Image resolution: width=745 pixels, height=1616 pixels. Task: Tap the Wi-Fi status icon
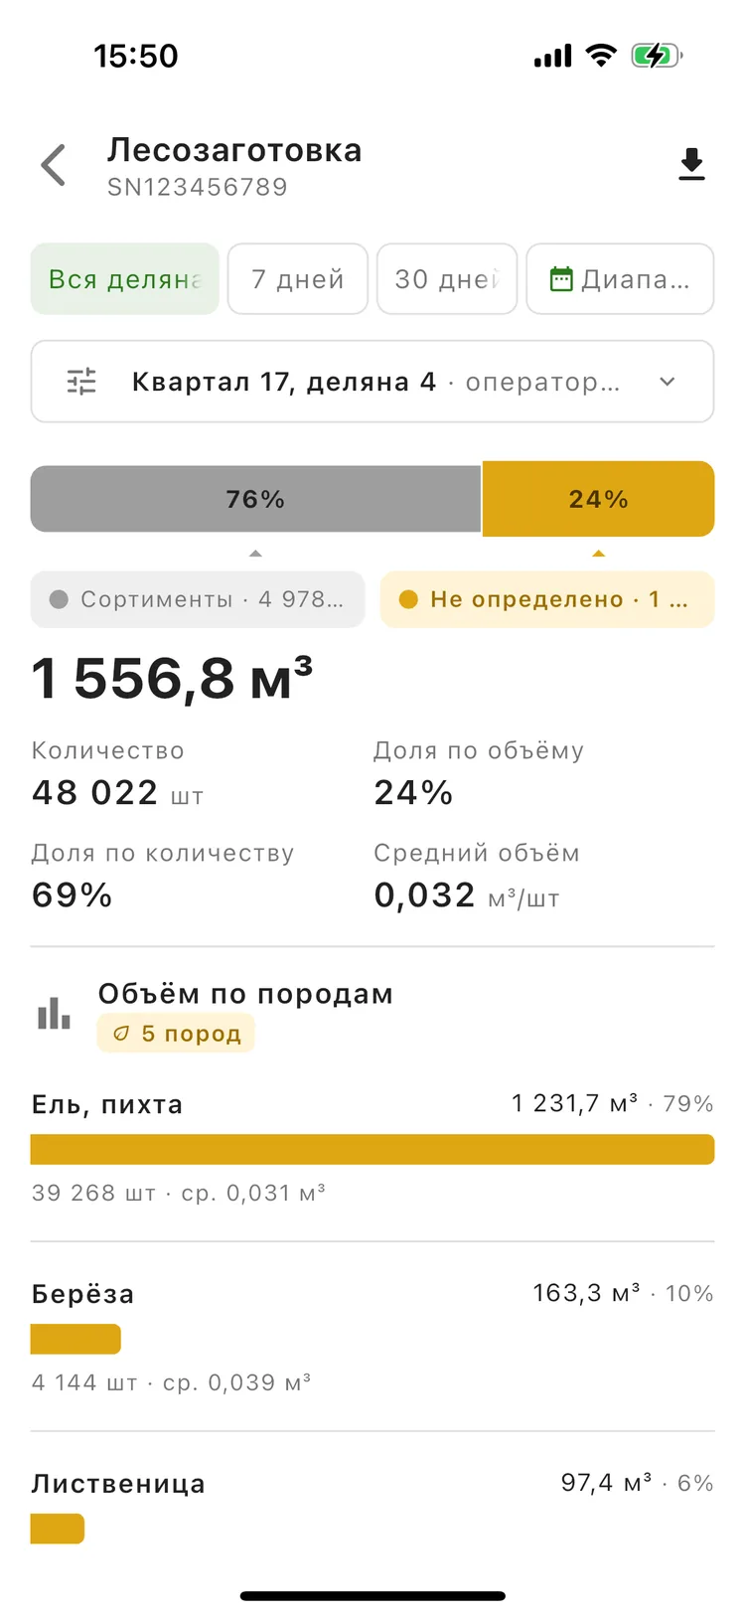point(601,56)
